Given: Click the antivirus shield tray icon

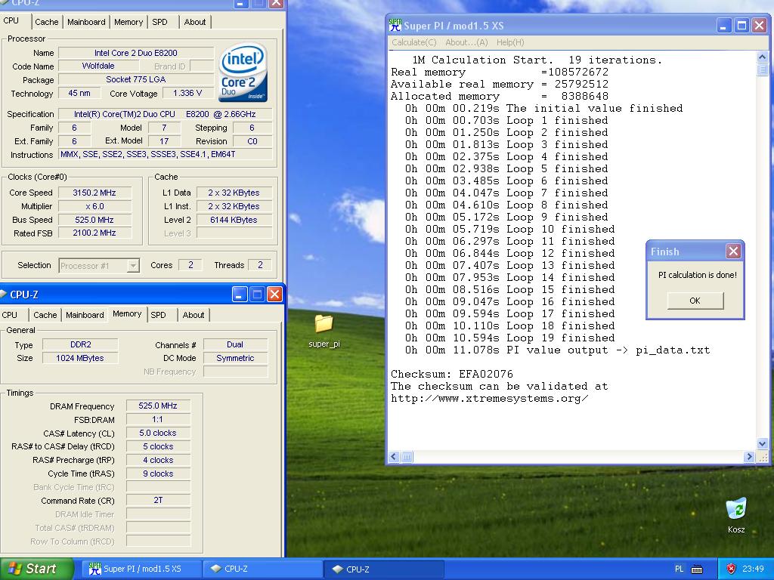Looking at the screenshot, I should 731,569.
